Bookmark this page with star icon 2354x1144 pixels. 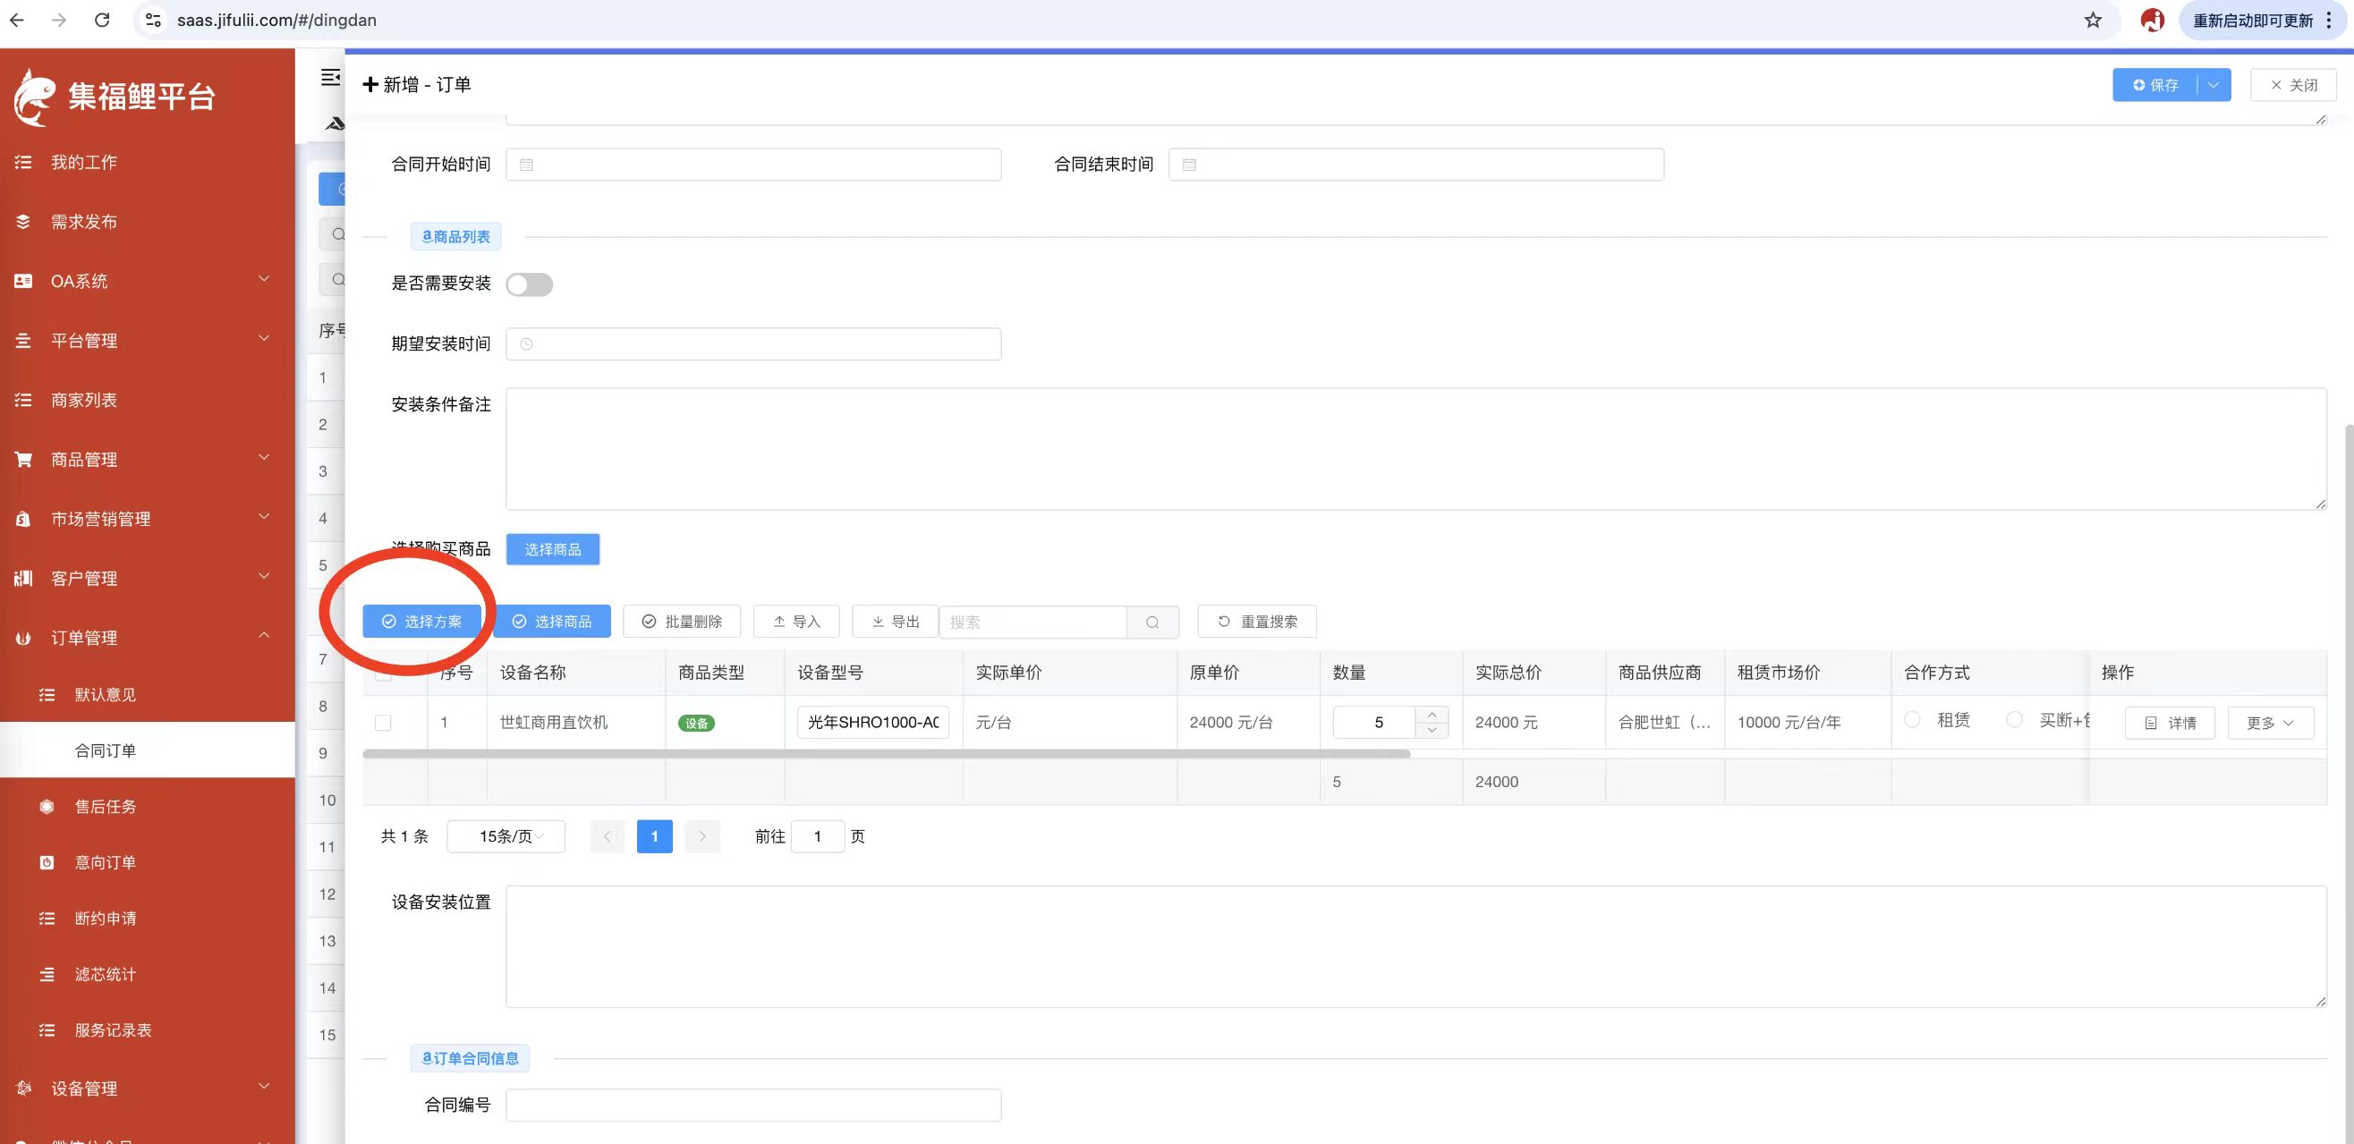tap(2093, 19)
